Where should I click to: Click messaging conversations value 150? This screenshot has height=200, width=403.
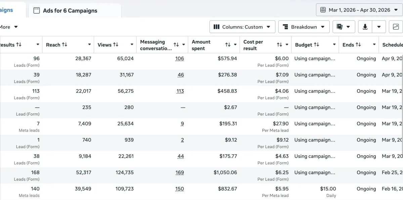[180, 189]
